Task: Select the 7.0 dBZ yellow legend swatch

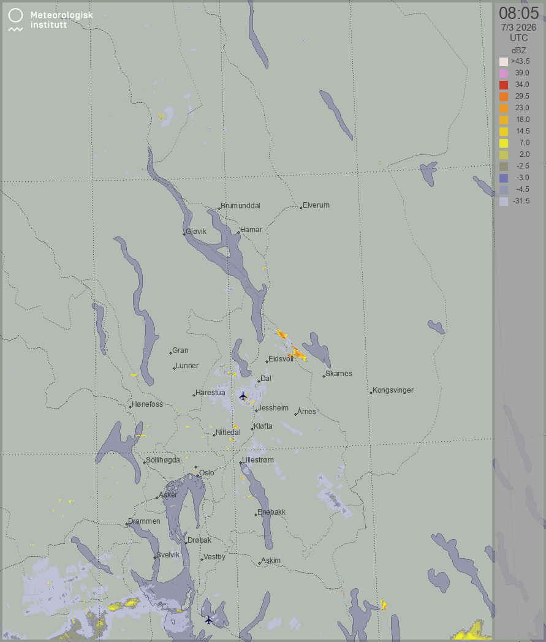Action: click(x=504, y=143)
